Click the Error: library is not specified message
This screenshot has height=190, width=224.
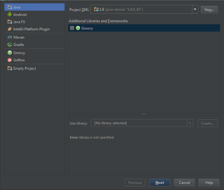(92, 137)
